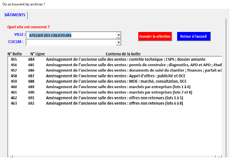Click the horizontal scrollbar right arrow
This screenshot has width=236, height=162.
click(x=219, y=157)
